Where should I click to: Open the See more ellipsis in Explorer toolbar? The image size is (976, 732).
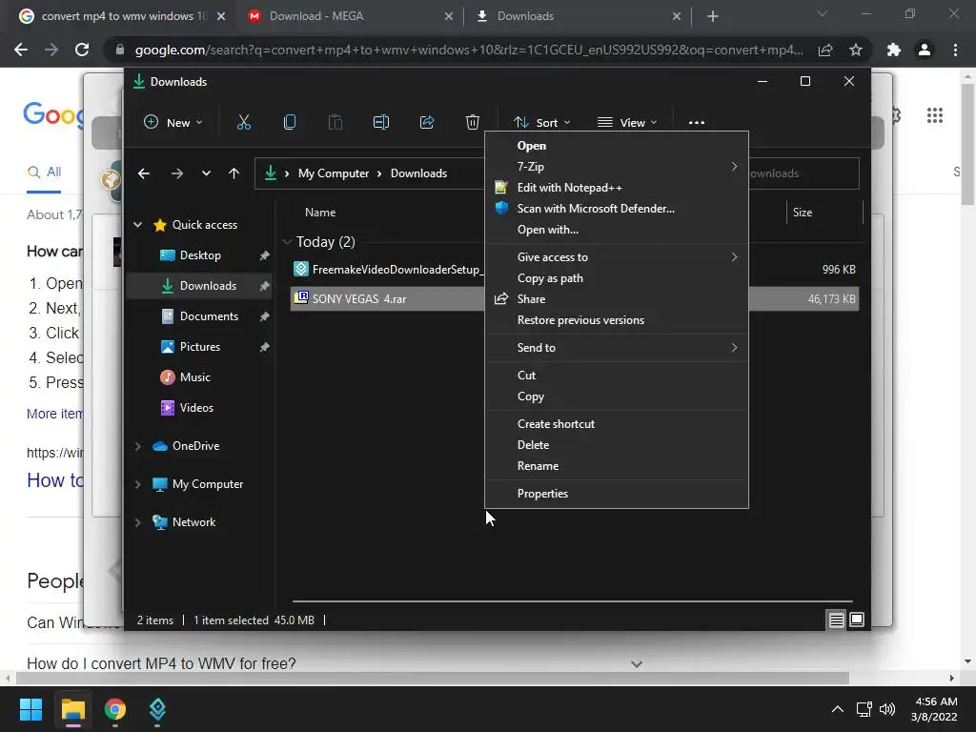tap(697, 123)
